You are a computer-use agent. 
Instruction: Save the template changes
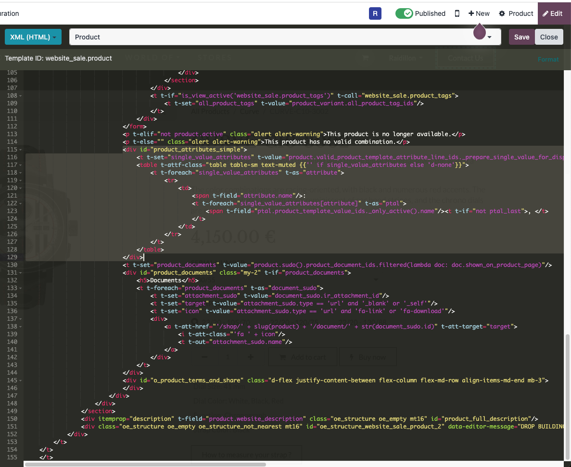point(521,37)
